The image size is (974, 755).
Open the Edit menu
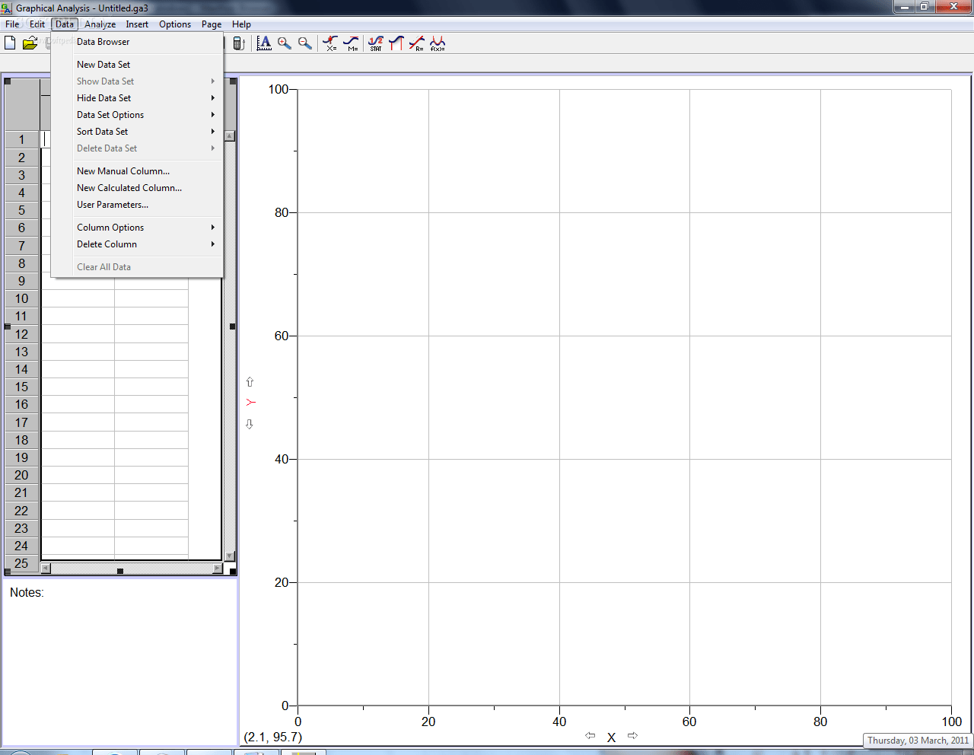coord(37,24)
